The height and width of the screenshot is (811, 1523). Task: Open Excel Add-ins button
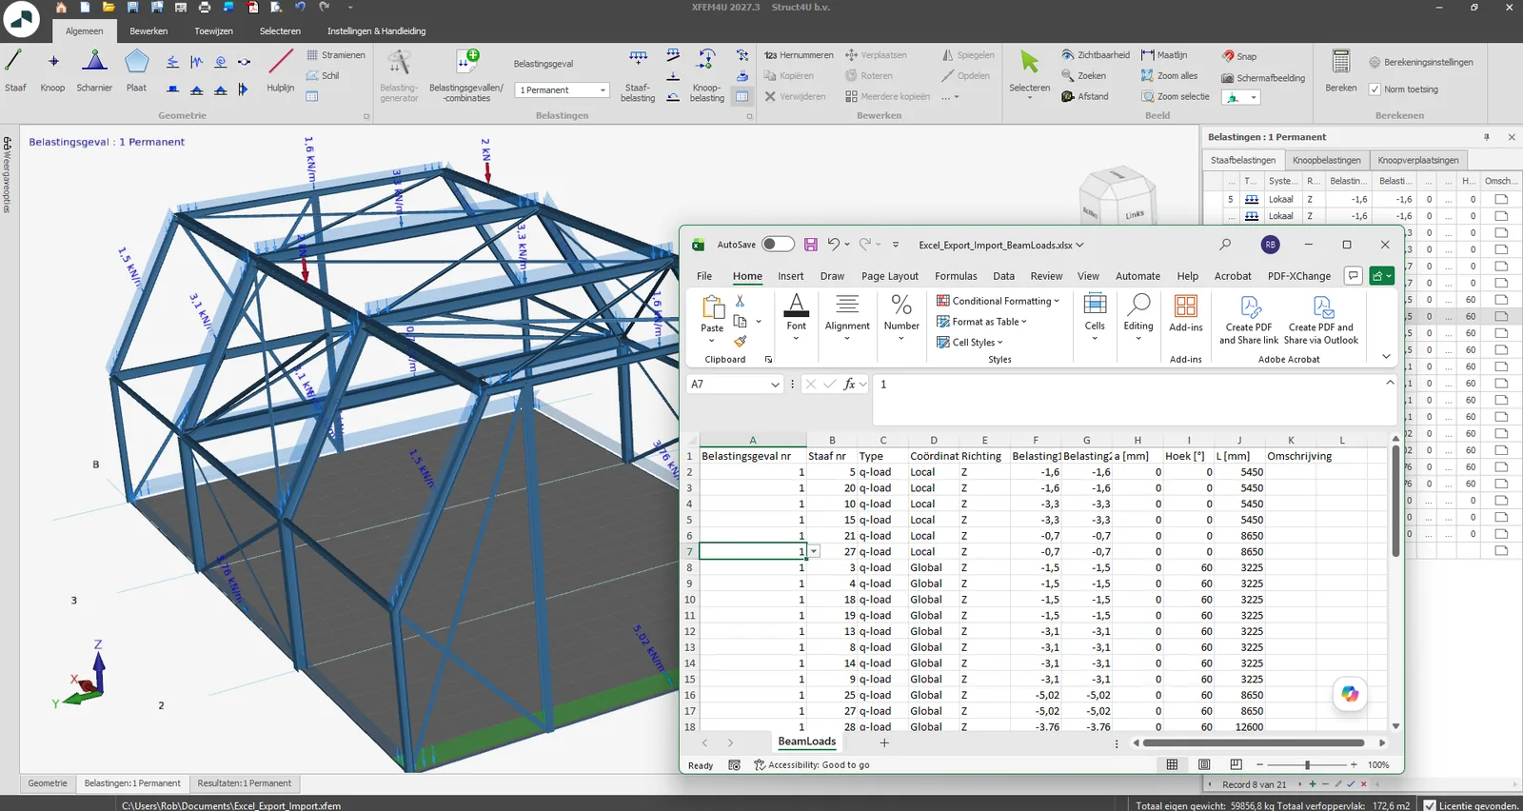coord(1185,313)
